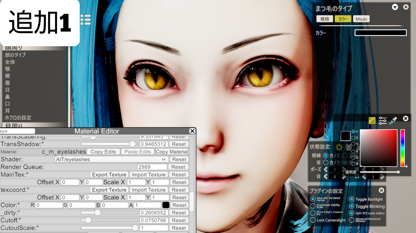Toggle Backlight option
Screen dimensions: 416x233
(x=352, y=199)
